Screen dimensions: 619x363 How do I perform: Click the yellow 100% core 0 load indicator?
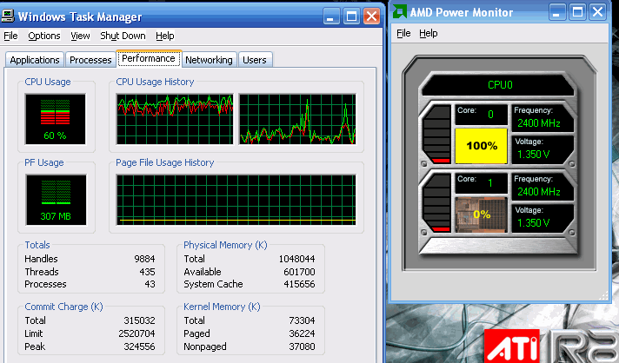(x=482, y=146)
